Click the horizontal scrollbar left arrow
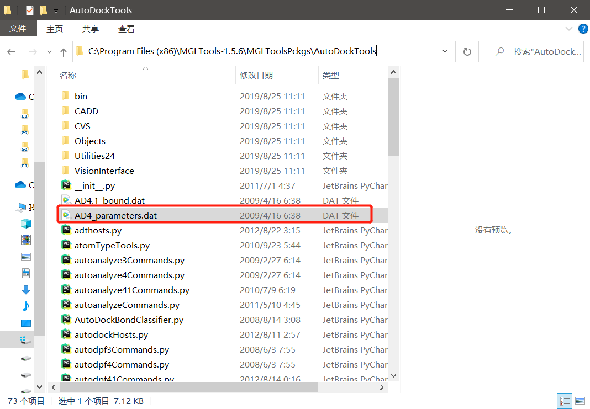 [54, 387]
